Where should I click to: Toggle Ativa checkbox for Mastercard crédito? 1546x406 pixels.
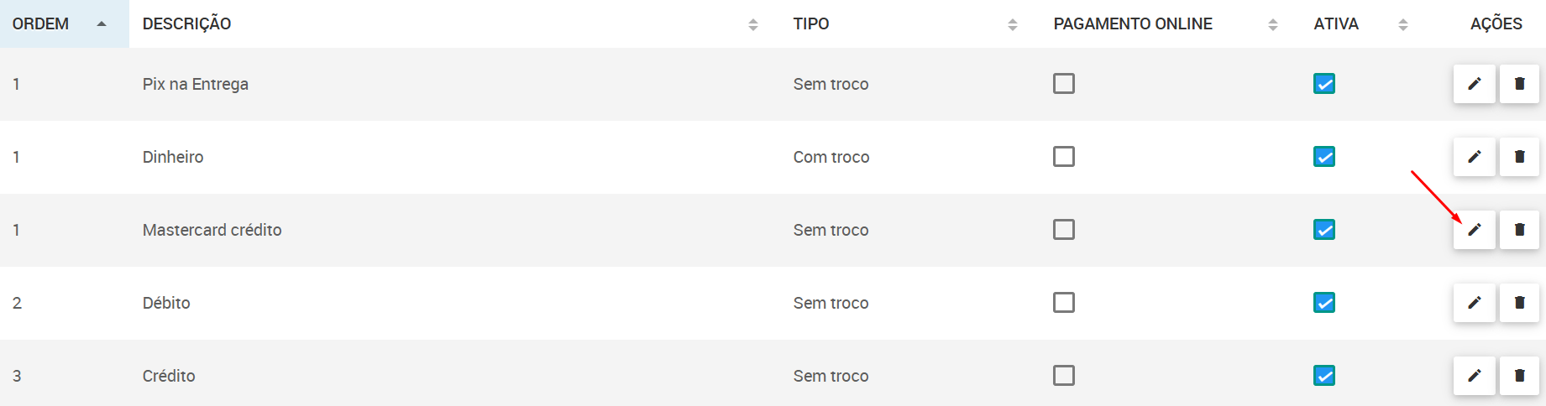1324,230
